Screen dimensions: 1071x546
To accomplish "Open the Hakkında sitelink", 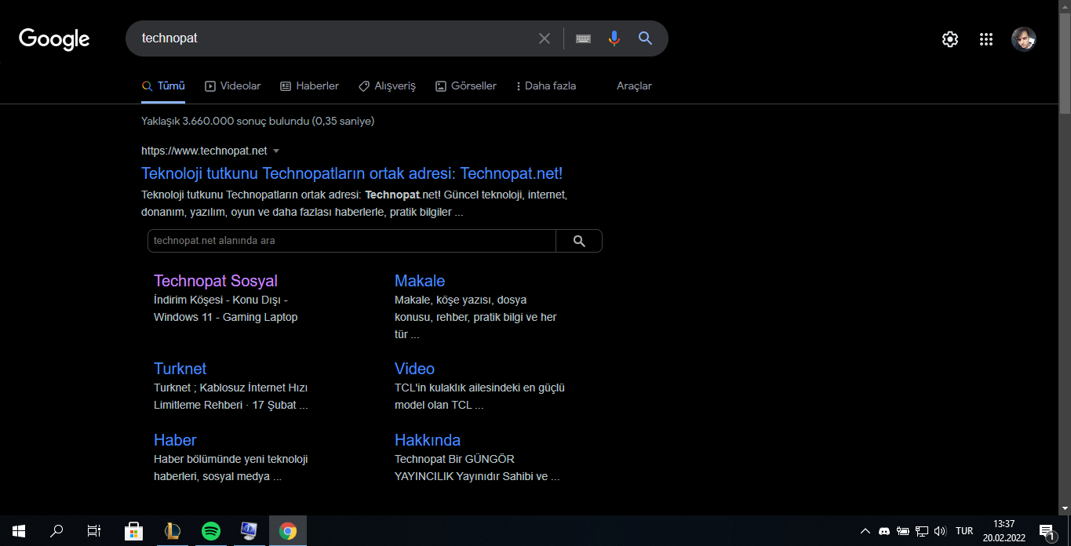I will click(428, 440).
